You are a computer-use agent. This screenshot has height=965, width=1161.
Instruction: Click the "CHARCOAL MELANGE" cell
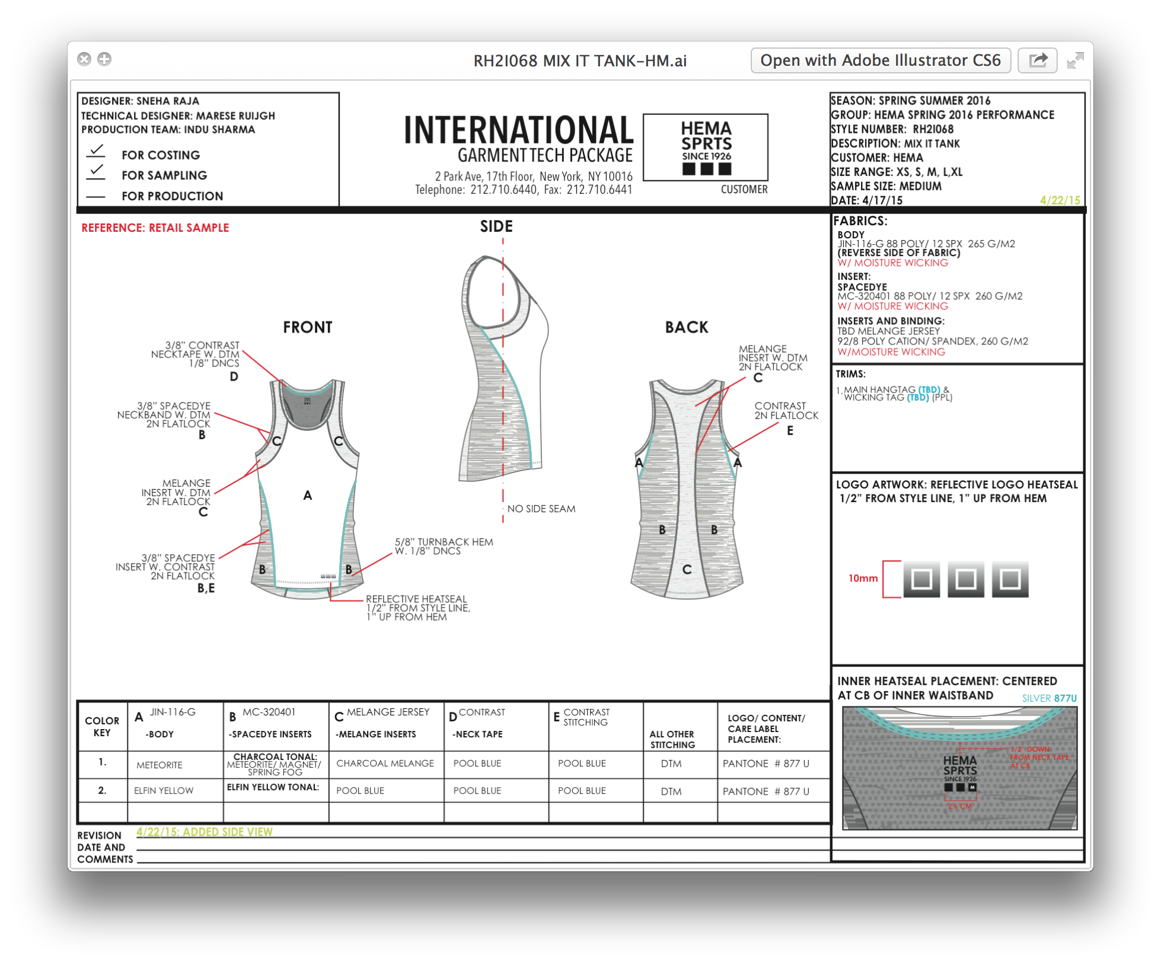point(385,763)
